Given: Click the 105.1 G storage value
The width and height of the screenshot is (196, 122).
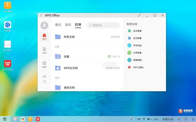Looking at the screenshot, I should (116, 57).
